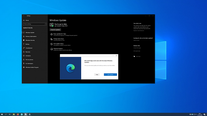
Task: Click the View update history icon
Action: [52, 44]
